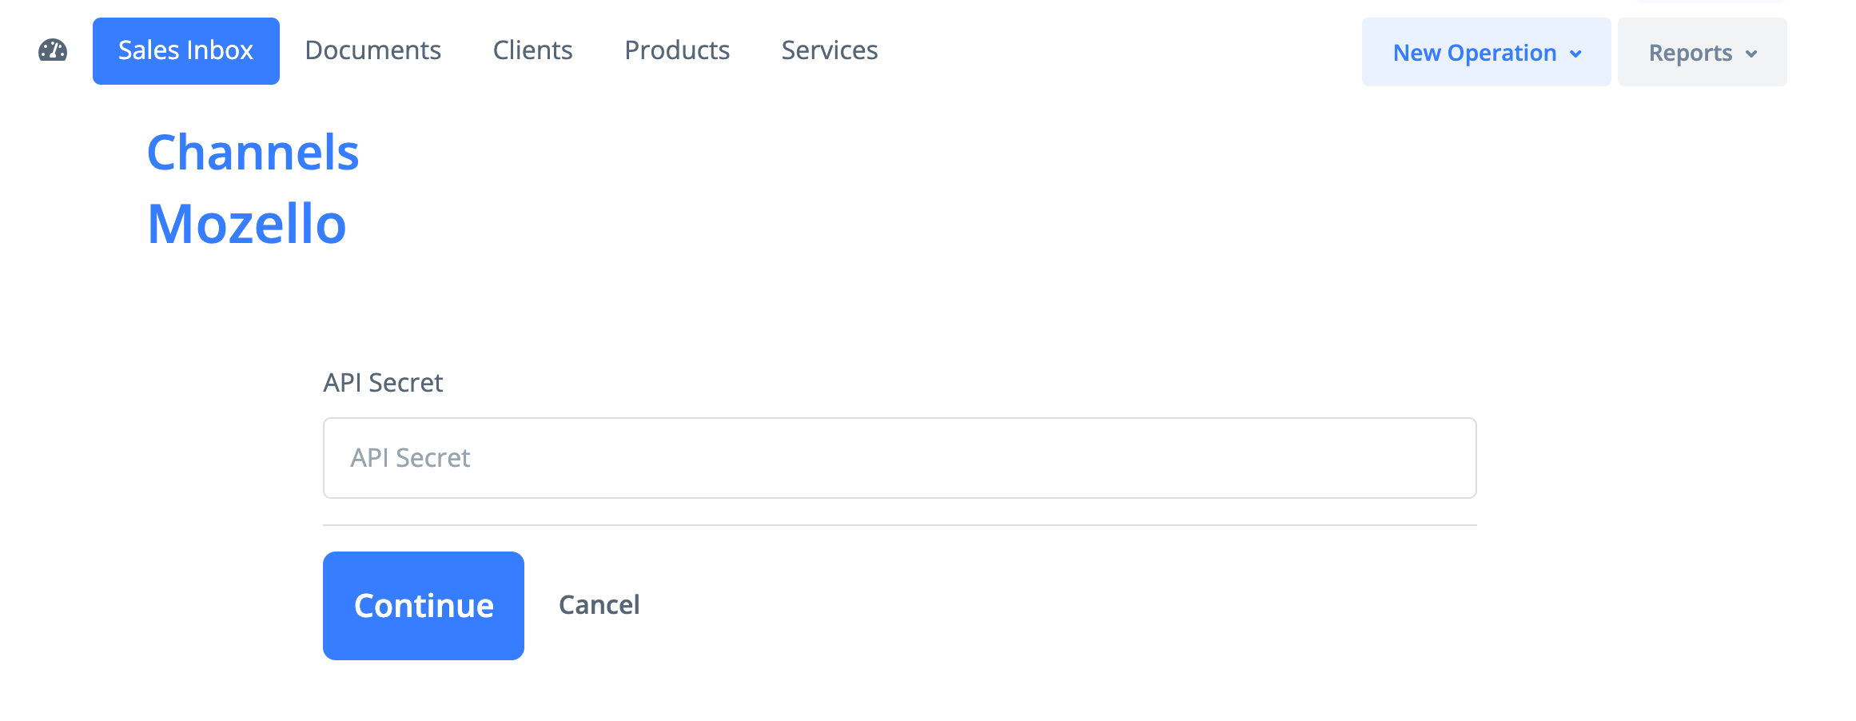Submit the API secret with Continue
This screenshot has height=721, width=1856.
423,606
